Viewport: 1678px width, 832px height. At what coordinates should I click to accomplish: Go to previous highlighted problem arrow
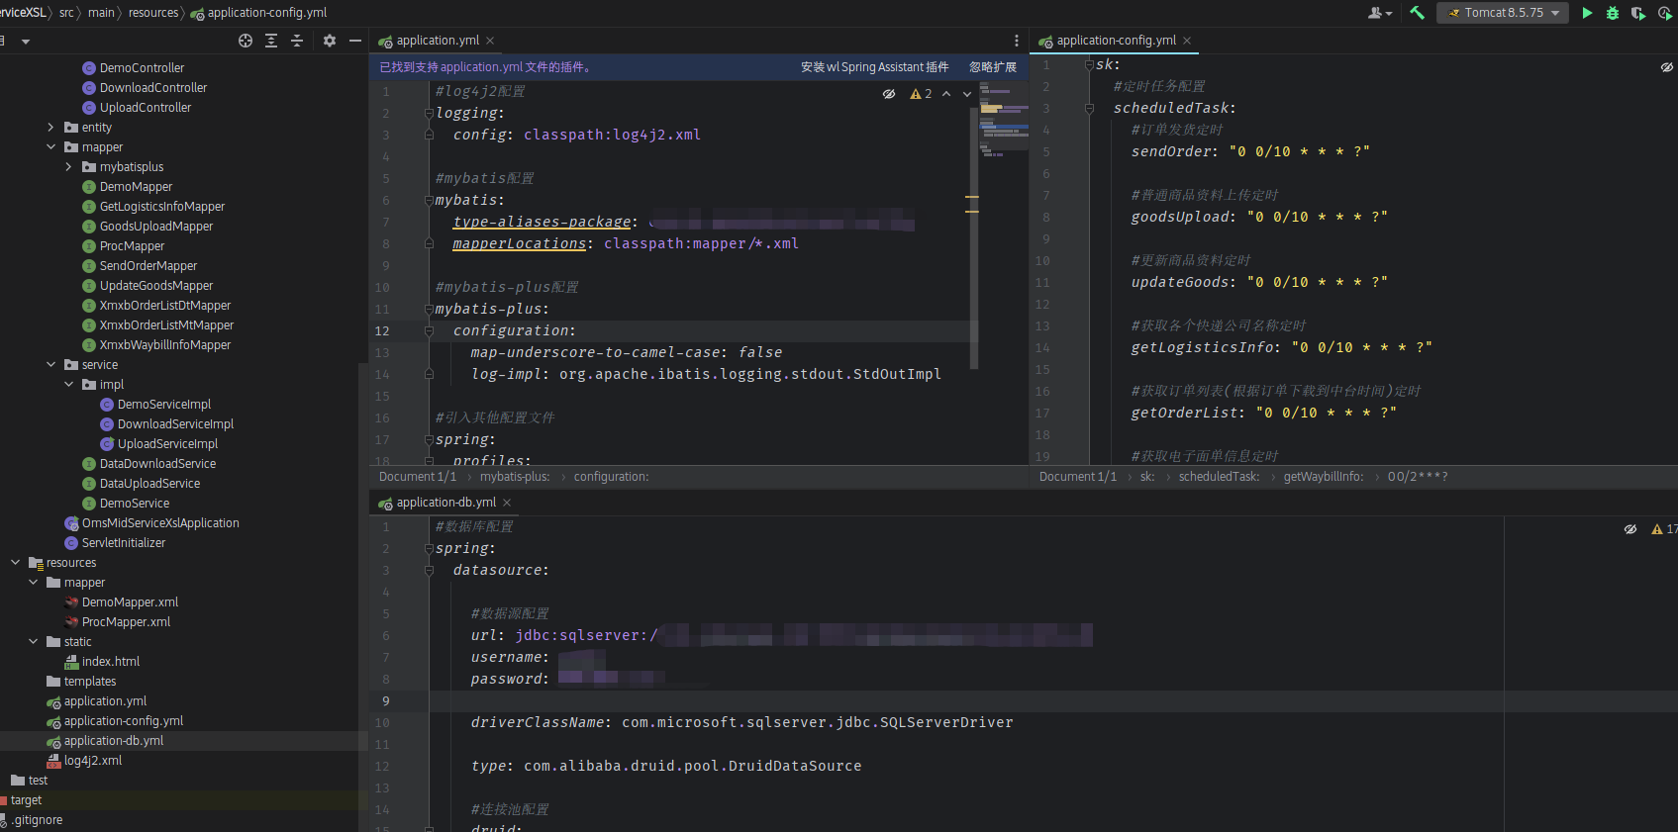tap(946, 94)
